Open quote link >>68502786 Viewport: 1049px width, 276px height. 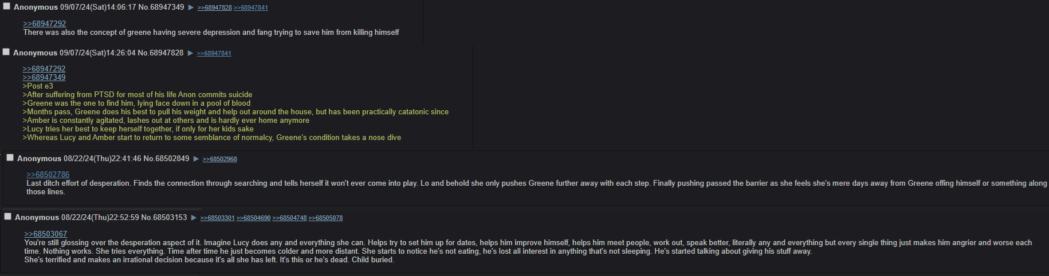click(x=48, y=174)
